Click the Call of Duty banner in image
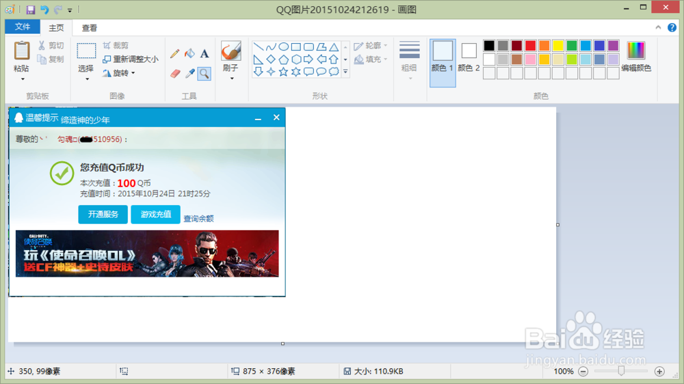684x384 pixels. click(x=147, y=253)
